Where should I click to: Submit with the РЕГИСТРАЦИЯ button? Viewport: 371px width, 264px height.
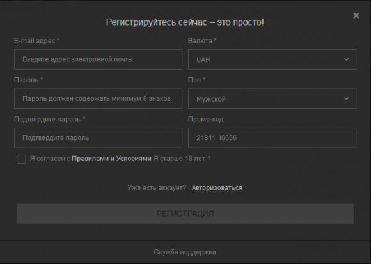185,214
